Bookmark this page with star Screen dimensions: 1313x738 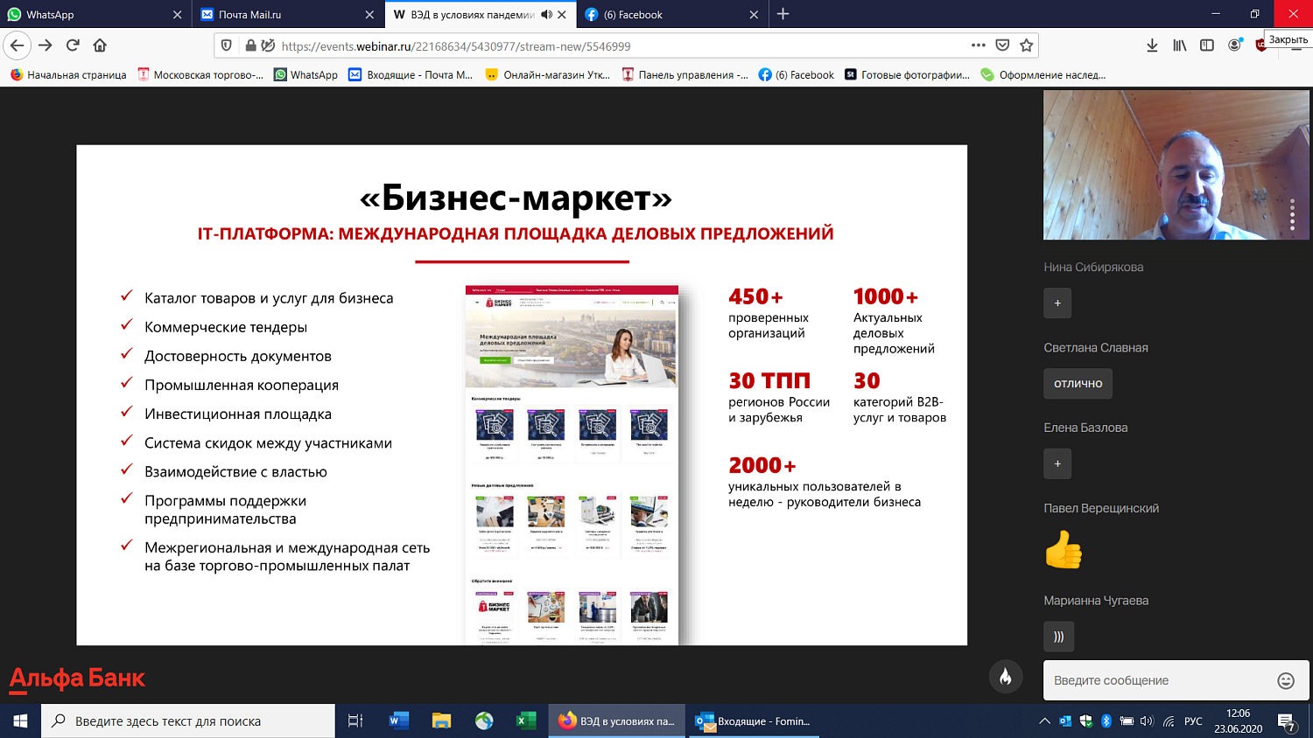pyautogui.click(x=1026, y=45)
